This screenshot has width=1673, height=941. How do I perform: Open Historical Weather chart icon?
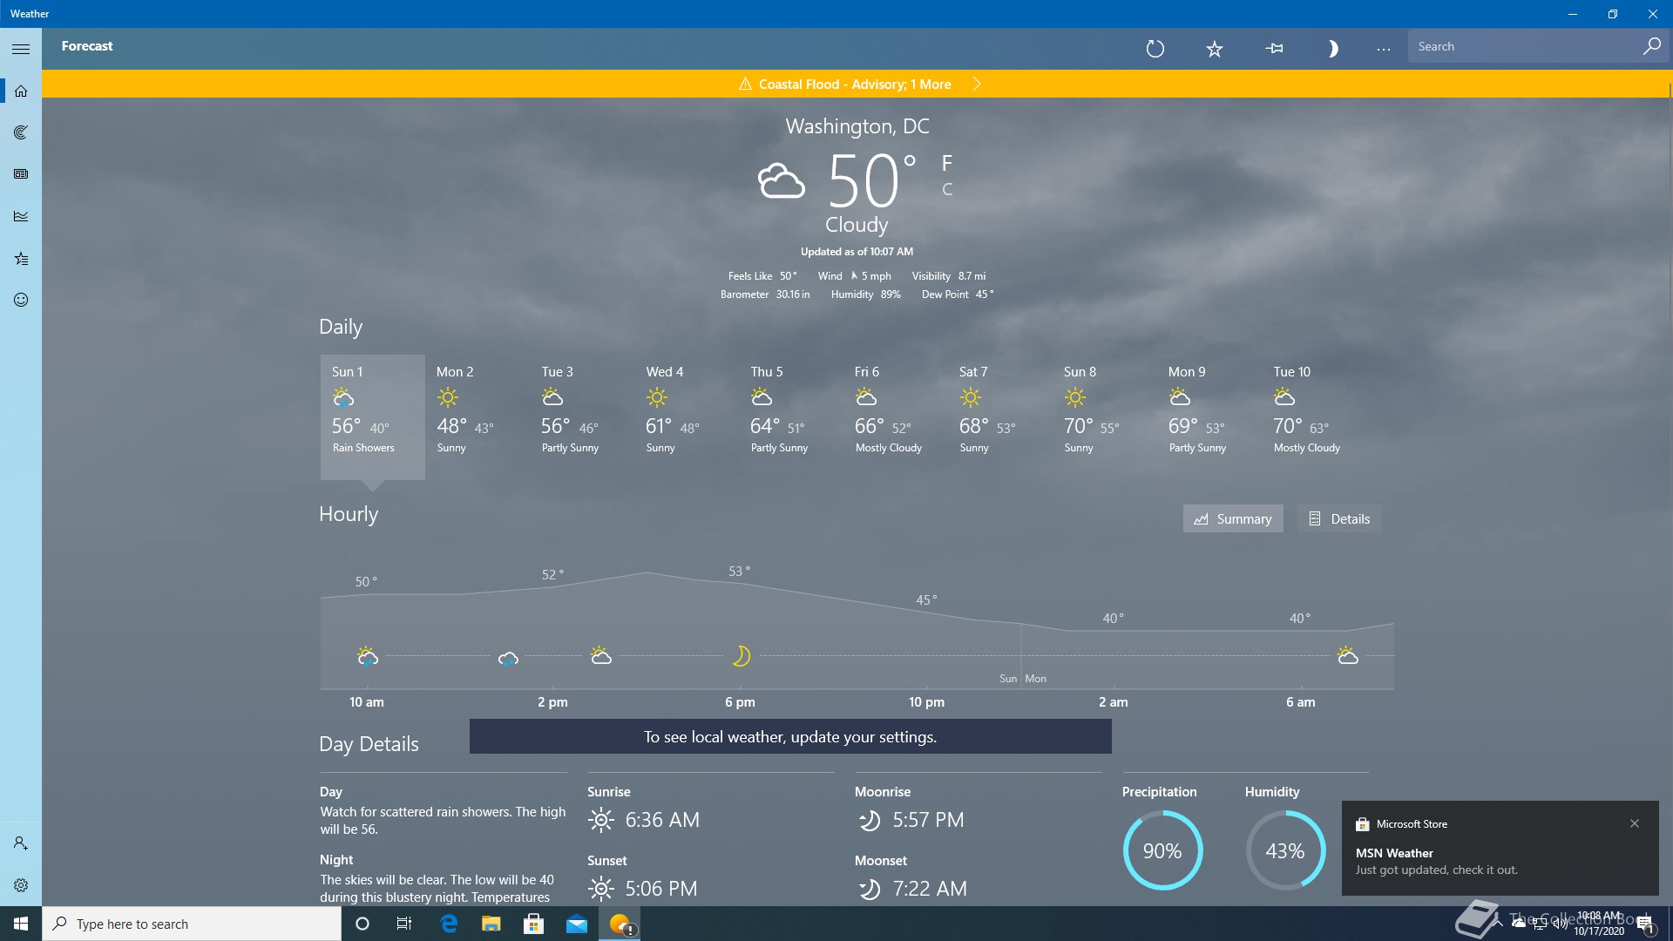click(x=21, y=216)
